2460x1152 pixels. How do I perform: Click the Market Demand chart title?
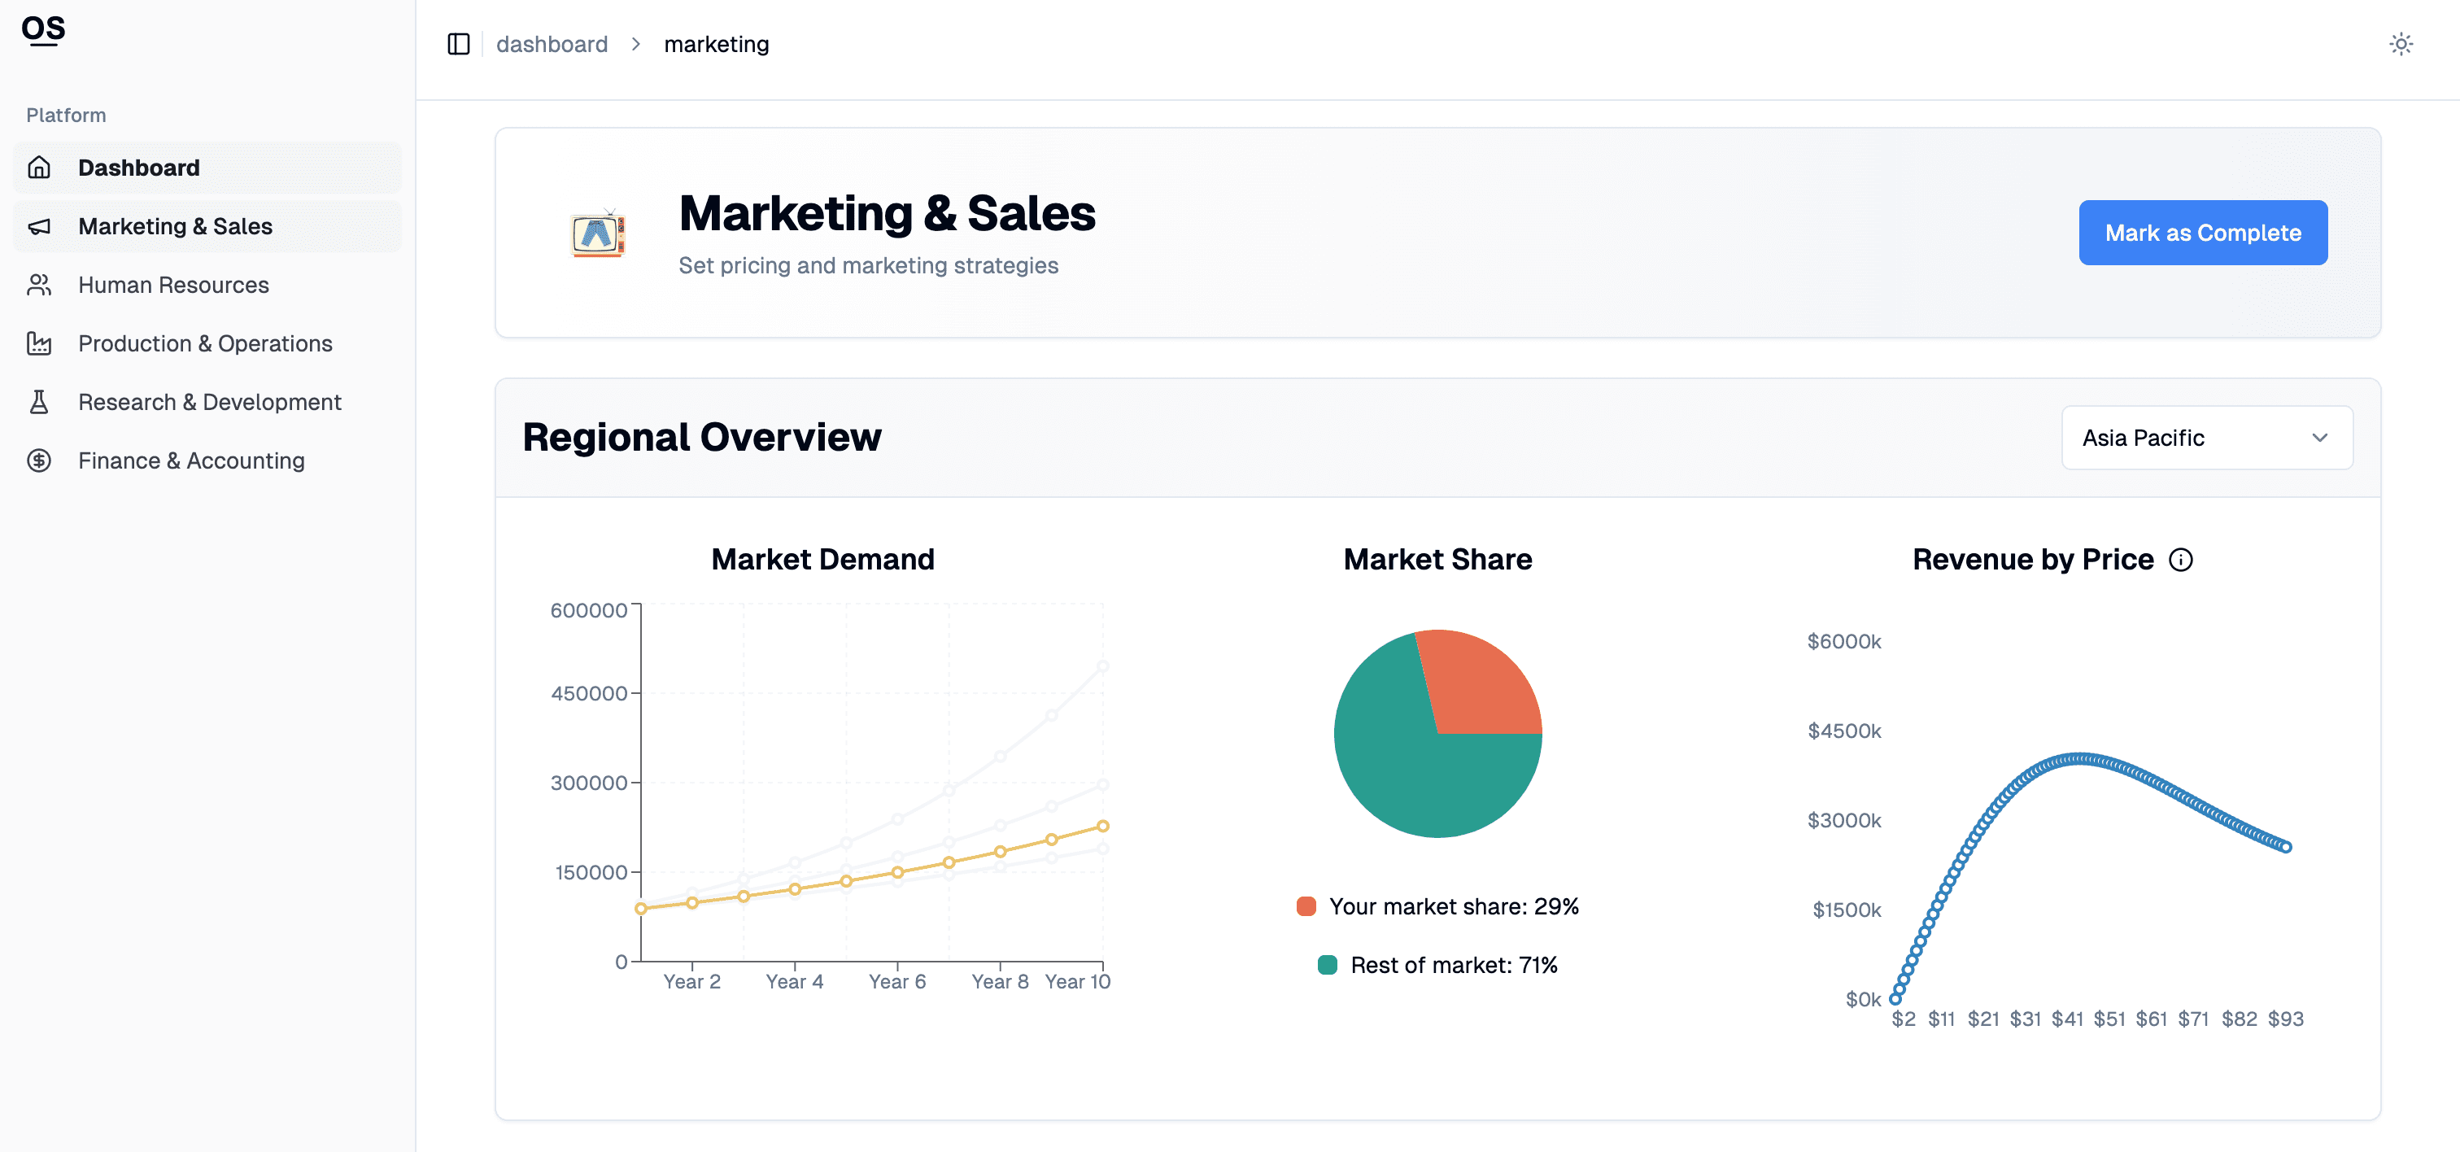(x=822, y=560)
